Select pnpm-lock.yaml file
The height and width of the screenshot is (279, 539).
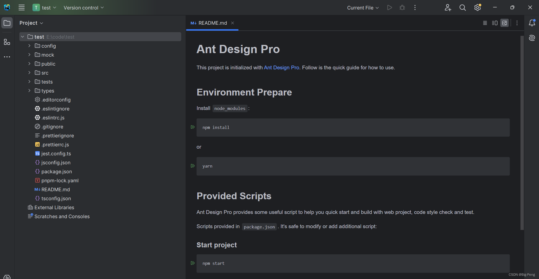[x=57, y=181]
